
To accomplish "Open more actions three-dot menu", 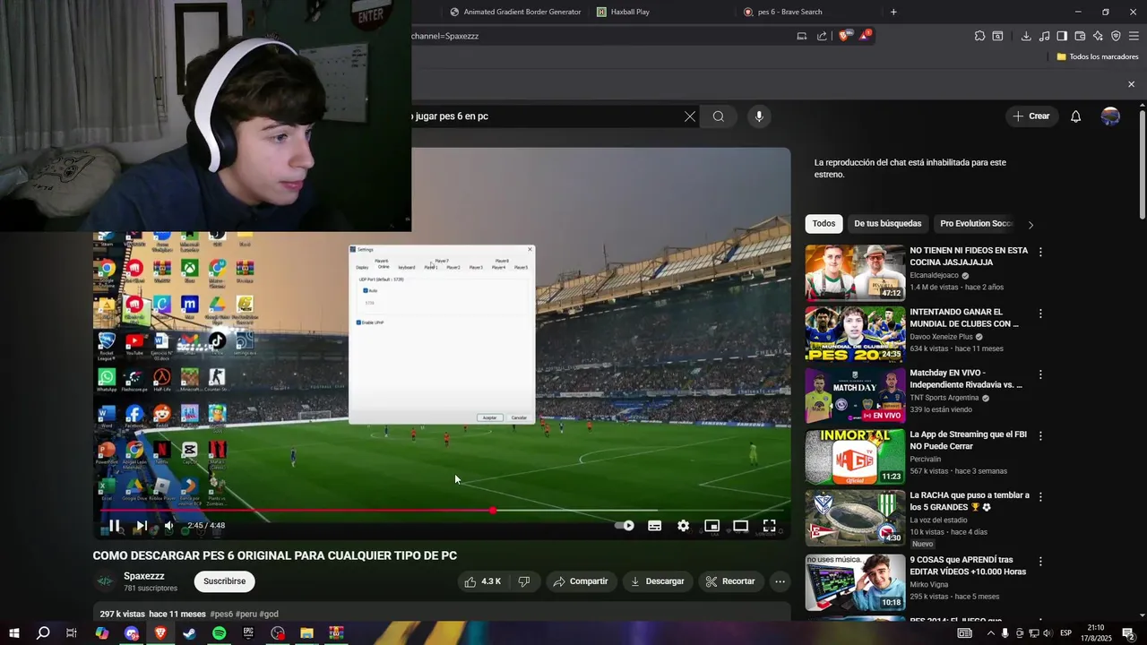I will coord(780,581).
